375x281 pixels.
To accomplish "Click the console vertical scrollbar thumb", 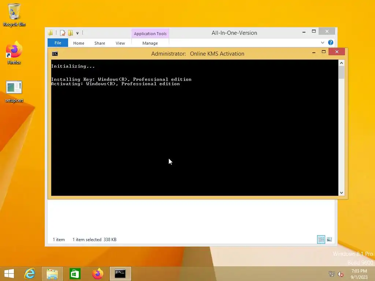I will pos(342,72).
